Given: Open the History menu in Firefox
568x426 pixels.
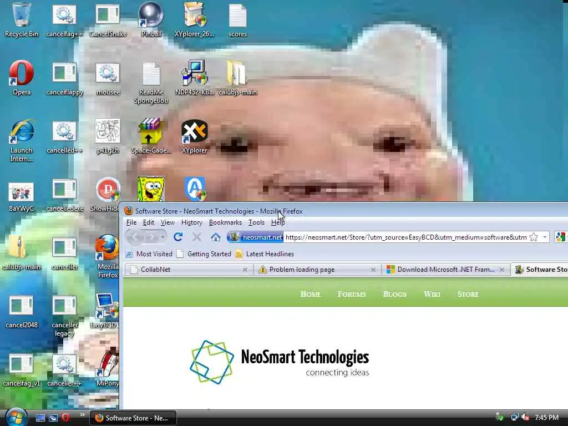Looking at the screenshot, I should pyautogui.click(x=191, y=222).
